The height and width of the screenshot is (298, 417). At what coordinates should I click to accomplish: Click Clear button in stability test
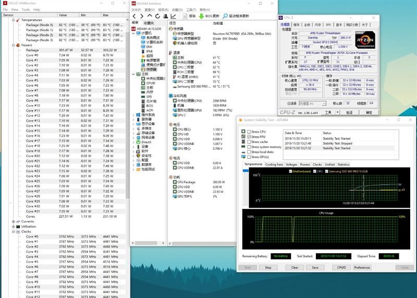295,267
